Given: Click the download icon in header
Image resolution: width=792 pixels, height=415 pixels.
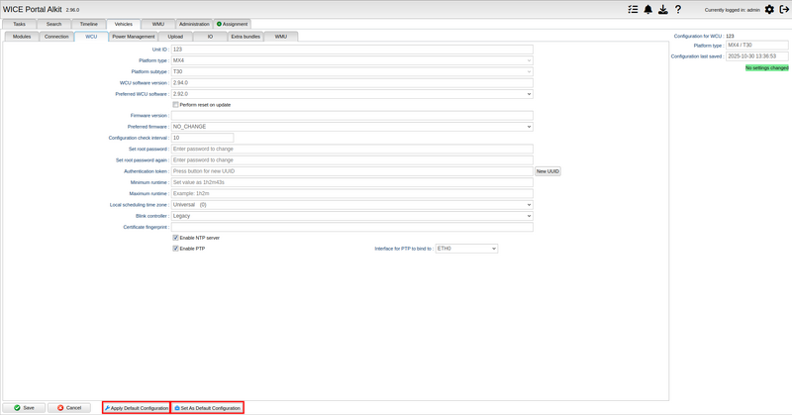Looking at the screenshot, I should [663, 9].
